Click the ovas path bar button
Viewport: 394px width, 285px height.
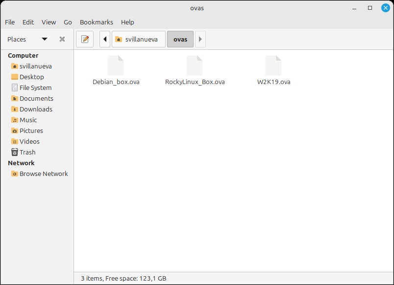[180, 39]
